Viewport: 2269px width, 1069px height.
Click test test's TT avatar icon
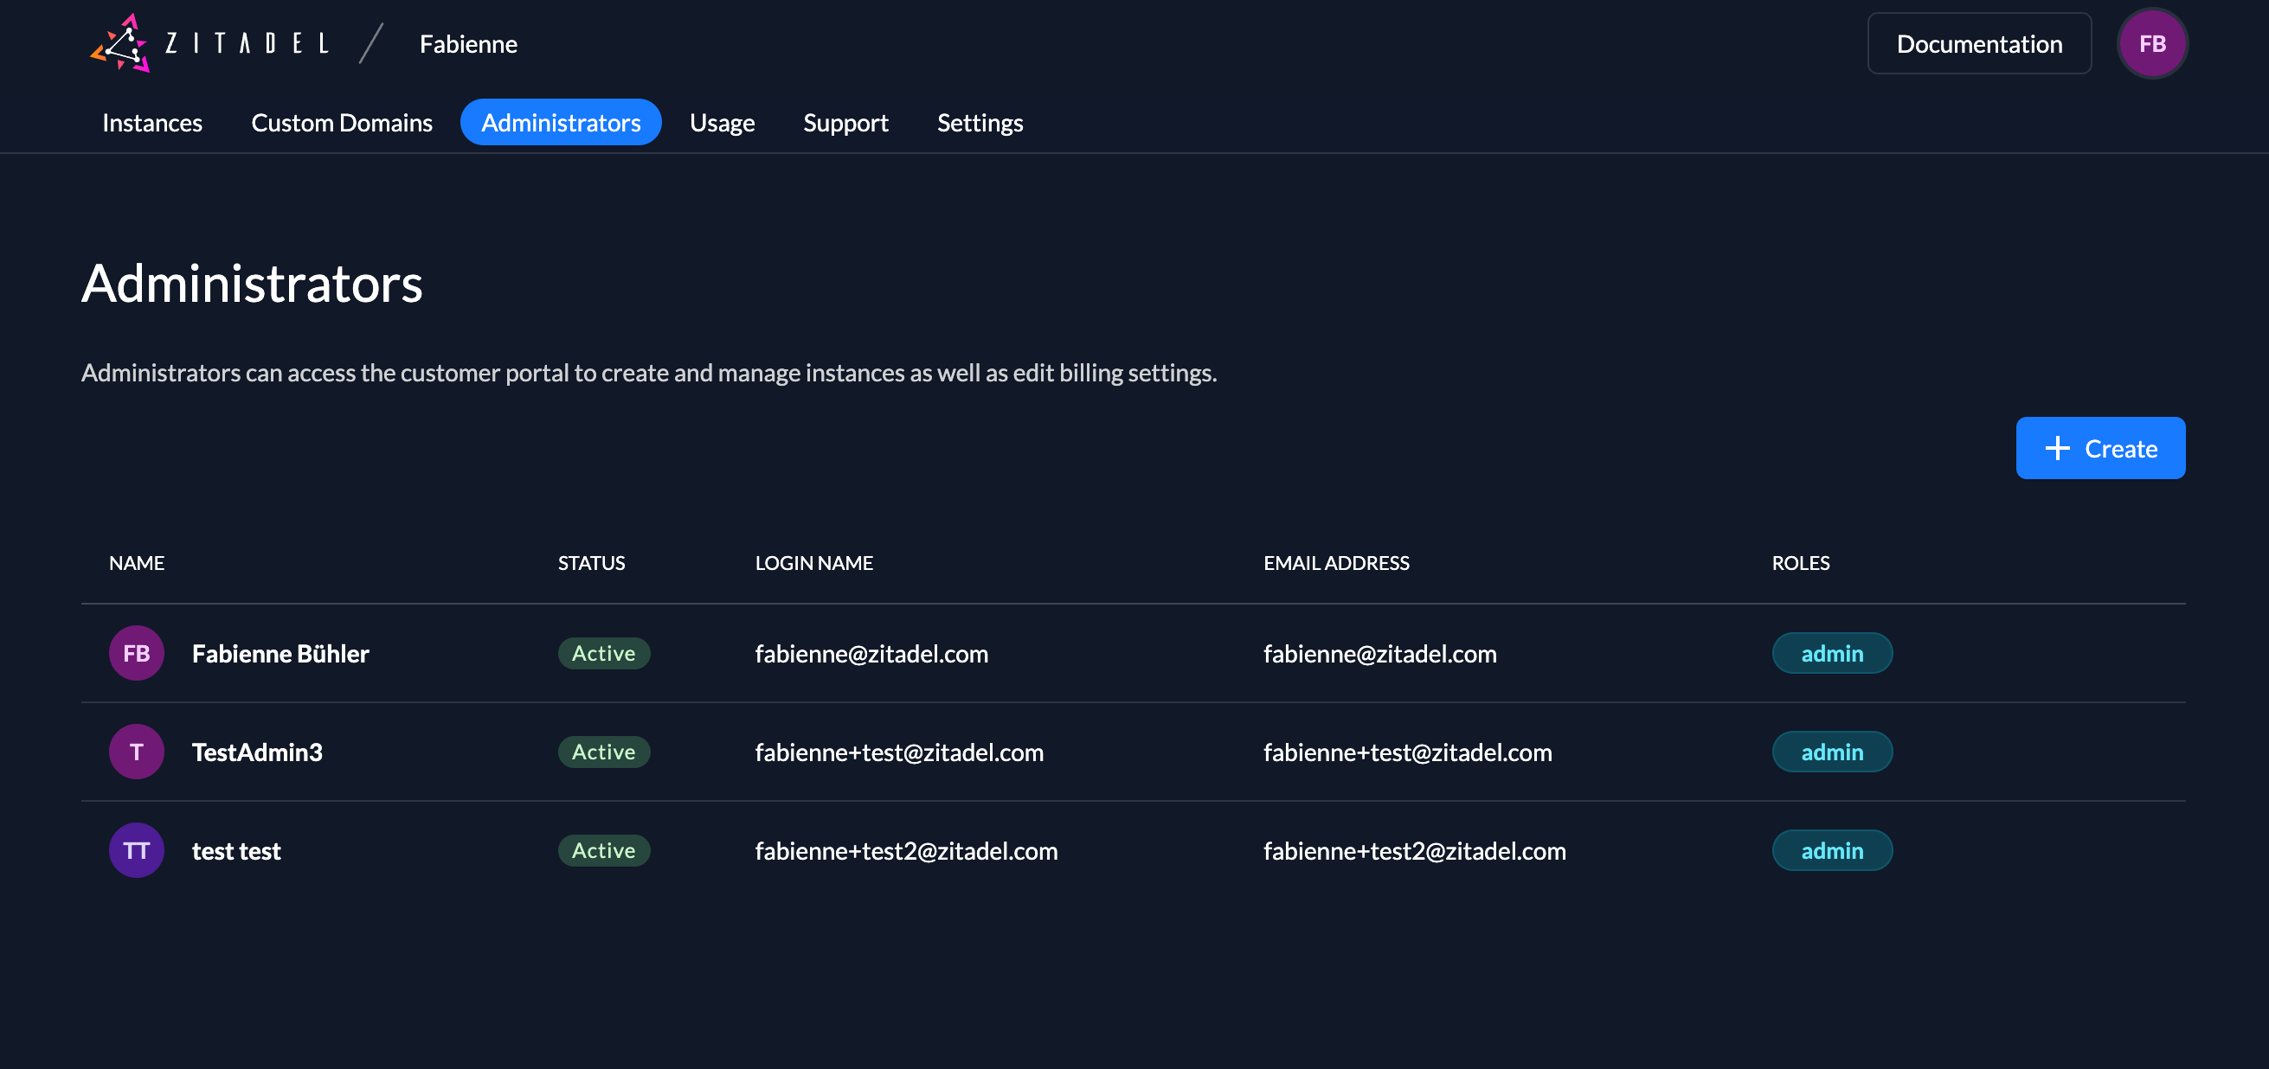[x=136, y=850]
